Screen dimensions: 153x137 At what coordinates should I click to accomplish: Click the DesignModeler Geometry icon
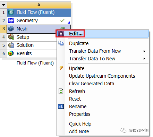11,20
